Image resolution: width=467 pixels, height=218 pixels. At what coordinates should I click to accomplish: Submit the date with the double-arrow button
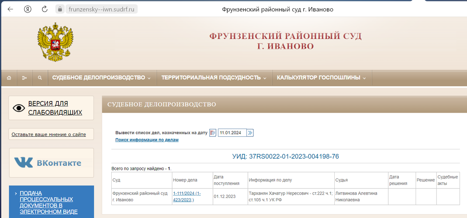point(250,133)
